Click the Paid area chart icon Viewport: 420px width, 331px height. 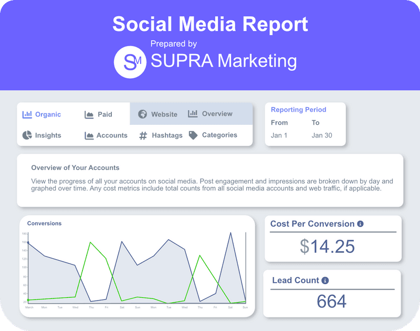pyautogui.click(x=89, y=114)
